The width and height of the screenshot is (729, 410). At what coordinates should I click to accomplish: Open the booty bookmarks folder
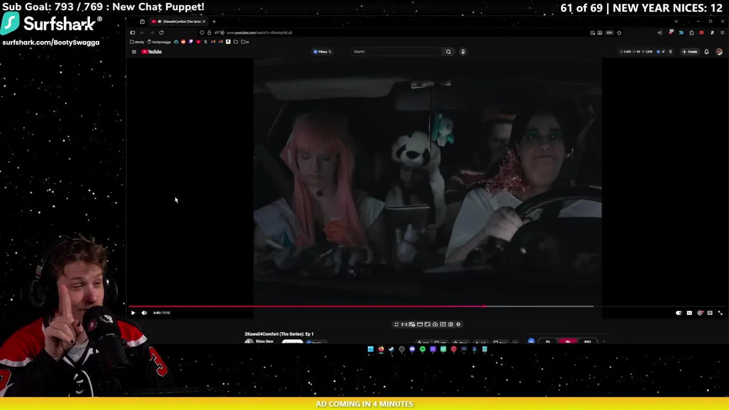point(137,42)
